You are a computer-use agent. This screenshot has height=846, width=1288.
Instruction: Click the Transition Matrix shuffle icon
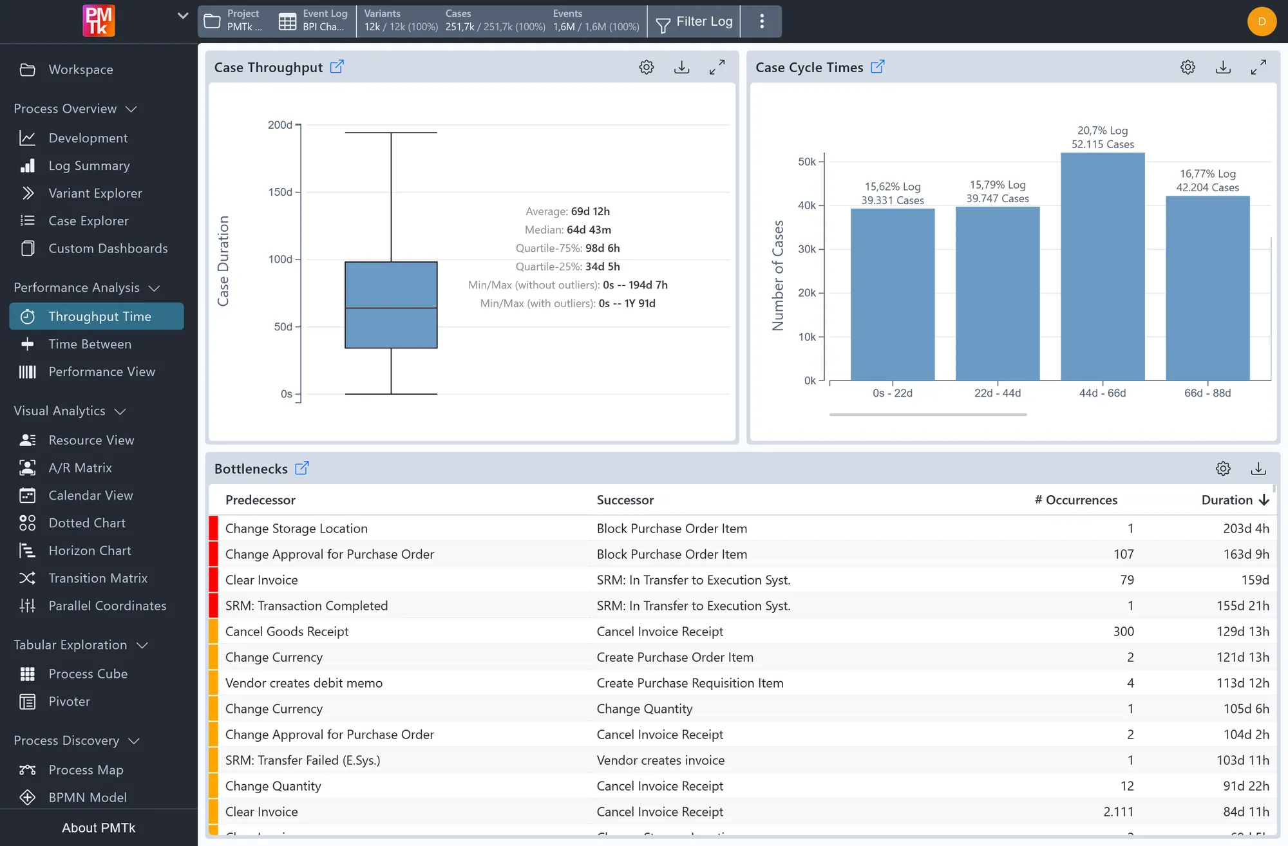pos(28,578)
